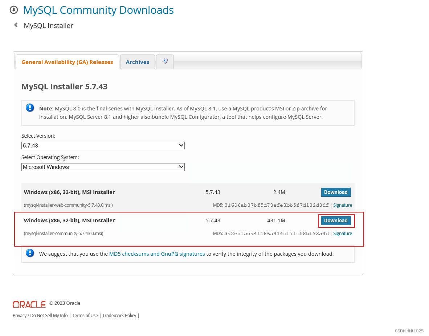Open the MD5 checksums and GnuPG signatures link

click(157, 254)
